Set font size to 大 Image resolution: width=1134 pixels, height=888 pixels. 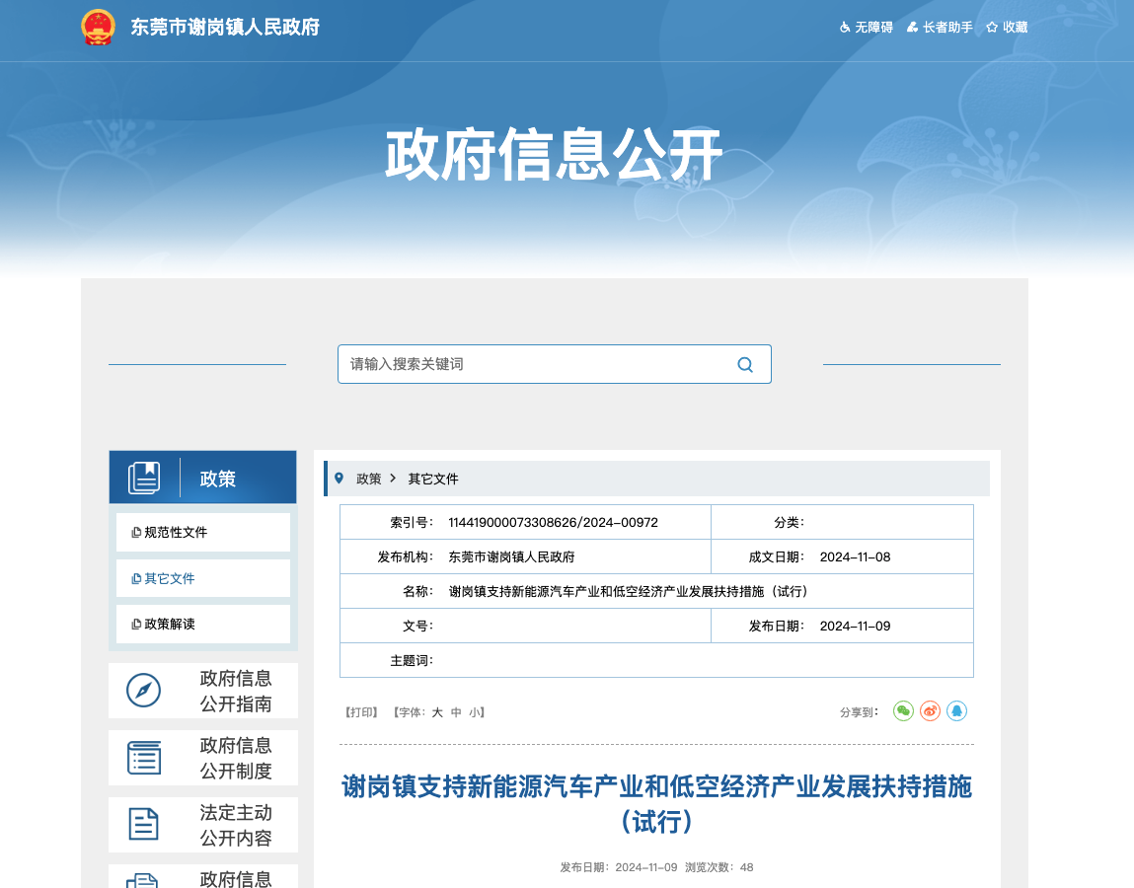437,711
